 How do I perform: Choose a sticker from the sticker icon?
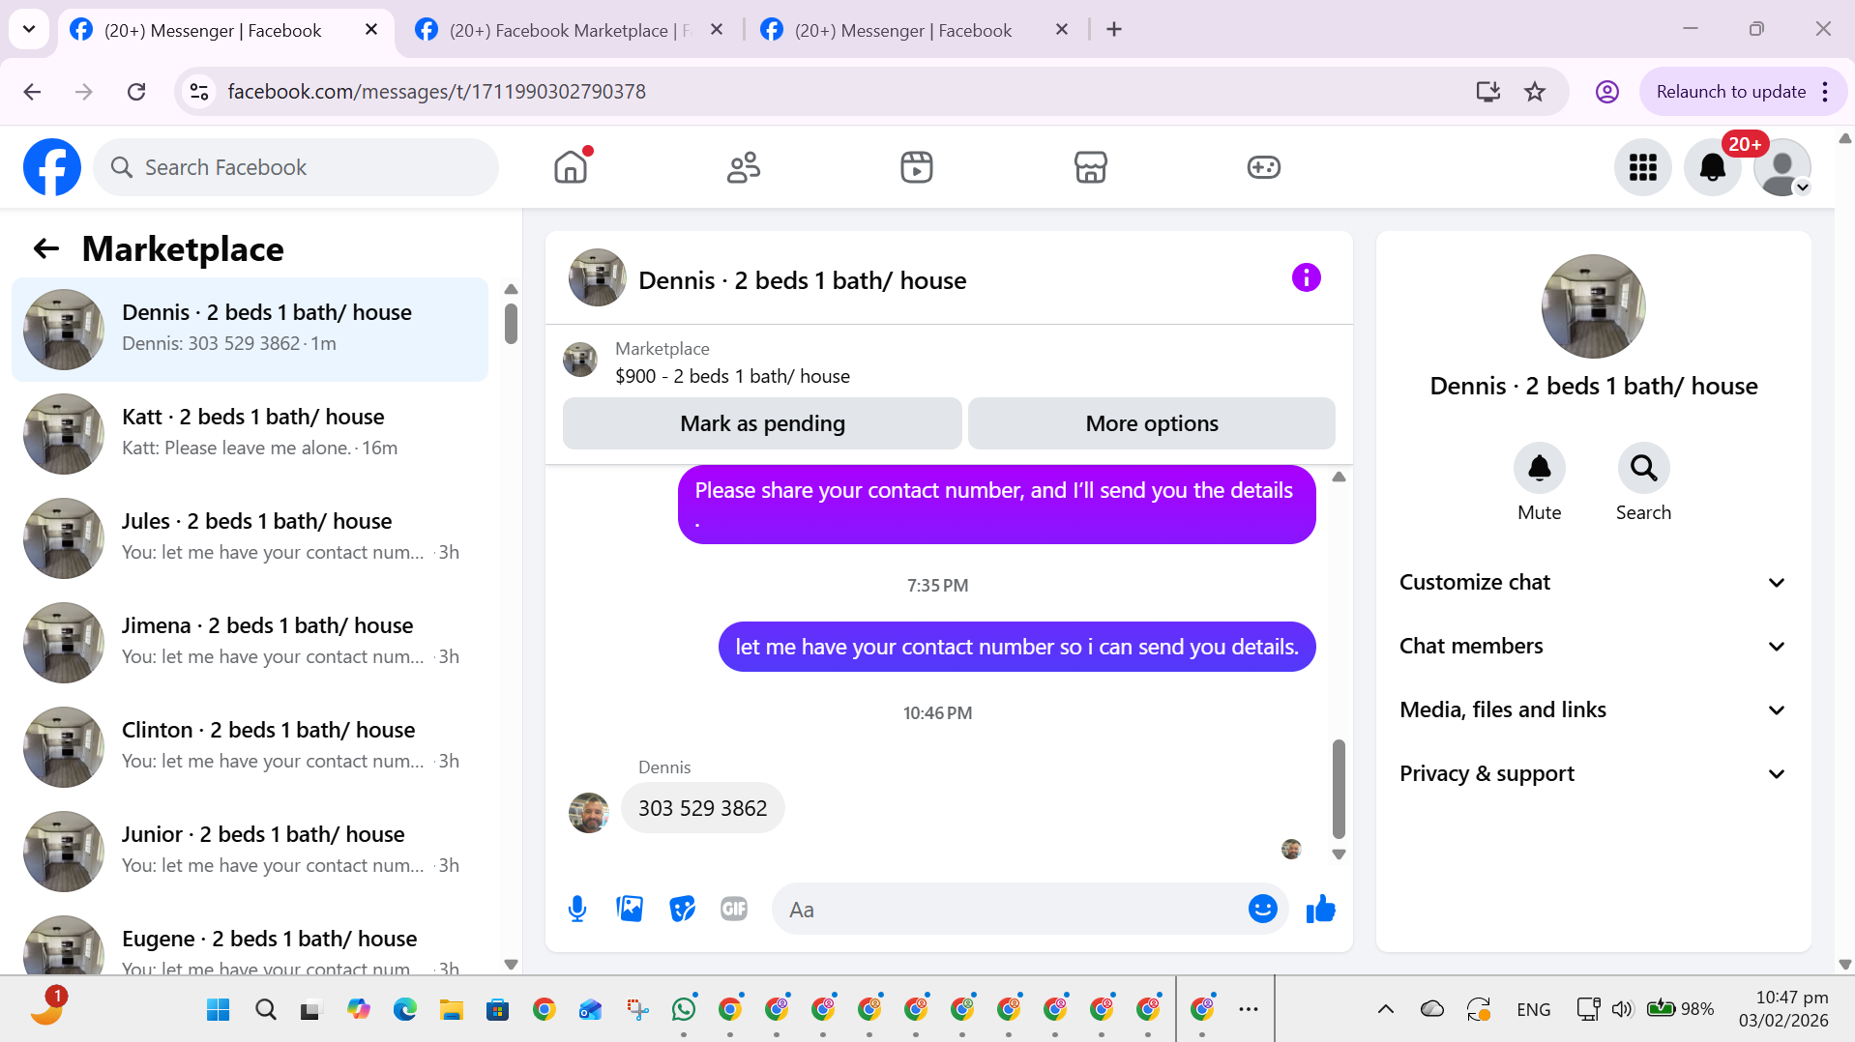pyautogui.click(x=682, y=909)
